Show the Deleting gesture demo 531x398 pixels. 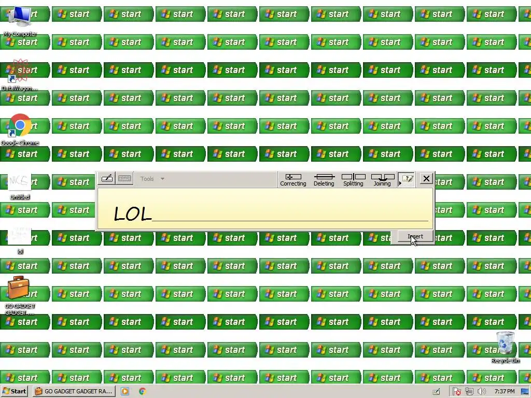pyautogui.click(x=324, y=180)
